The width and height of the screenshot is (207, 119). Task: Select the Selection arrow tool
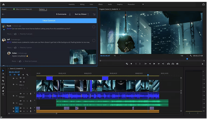pyautogui.click(x=3, y=71)
